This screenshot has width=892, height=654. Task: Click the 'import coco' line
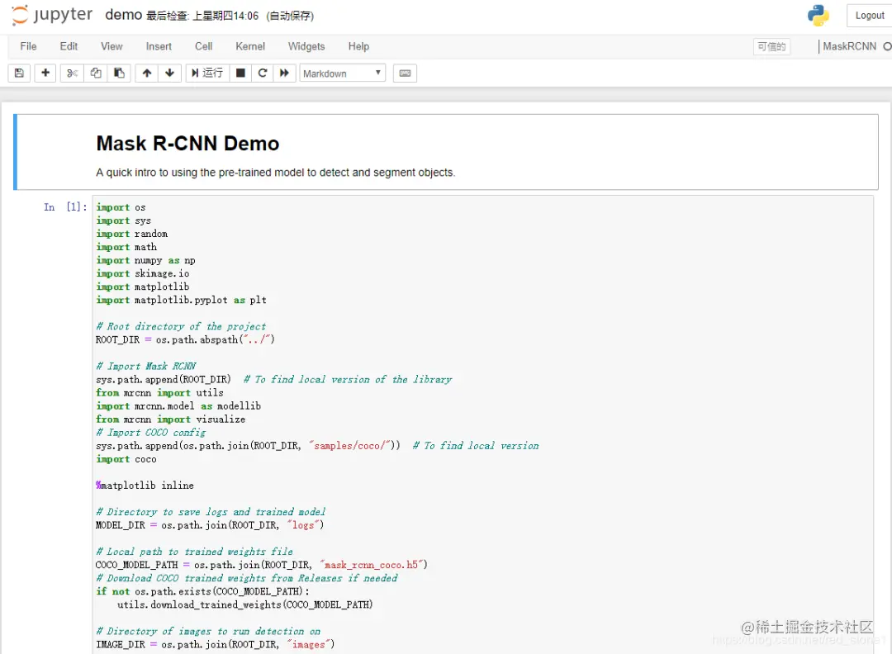point(126,459)
